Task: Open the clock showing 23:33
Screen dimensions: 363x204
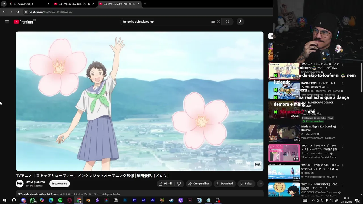Action: coord(346,200)
